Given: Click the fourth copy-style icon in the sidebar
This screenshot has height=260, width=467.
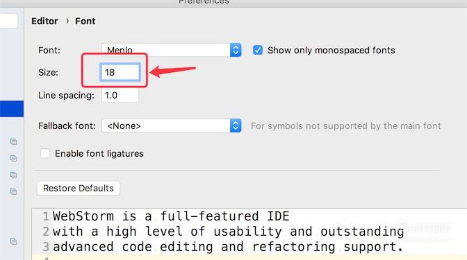Looking at the screenshot, I should (13, 191).
